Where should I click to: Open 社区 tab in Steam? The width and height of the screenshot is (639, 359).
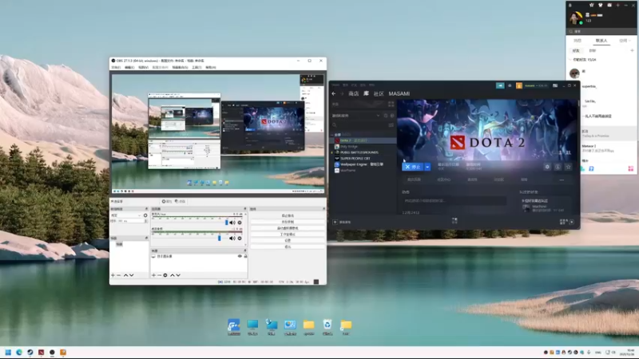click(379, 93)
